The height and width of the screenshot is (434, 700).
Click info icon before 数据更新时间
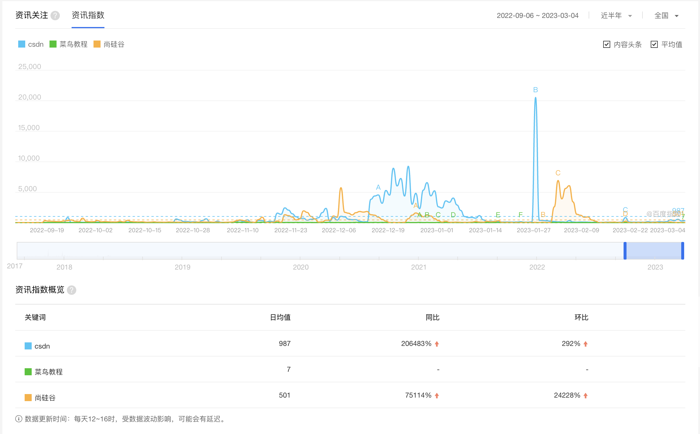pos(19,419)
